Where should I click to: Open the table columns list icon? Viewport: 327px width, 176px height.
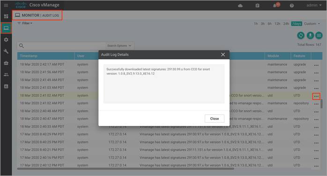pos(319,35)
